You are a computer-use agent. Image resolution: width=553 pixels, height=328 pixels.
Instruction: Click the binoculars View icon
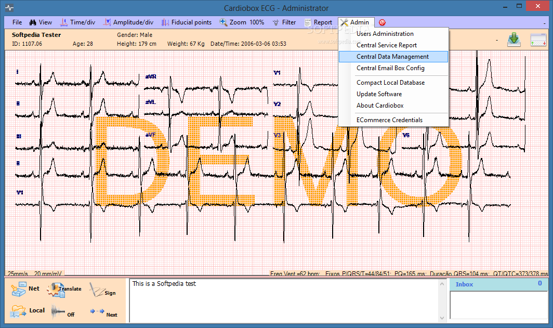pos(33,22)
